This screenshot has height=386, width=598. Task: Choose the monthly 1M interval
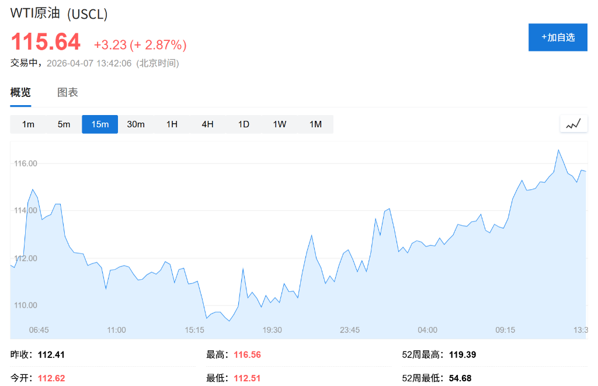pos(315,124)
